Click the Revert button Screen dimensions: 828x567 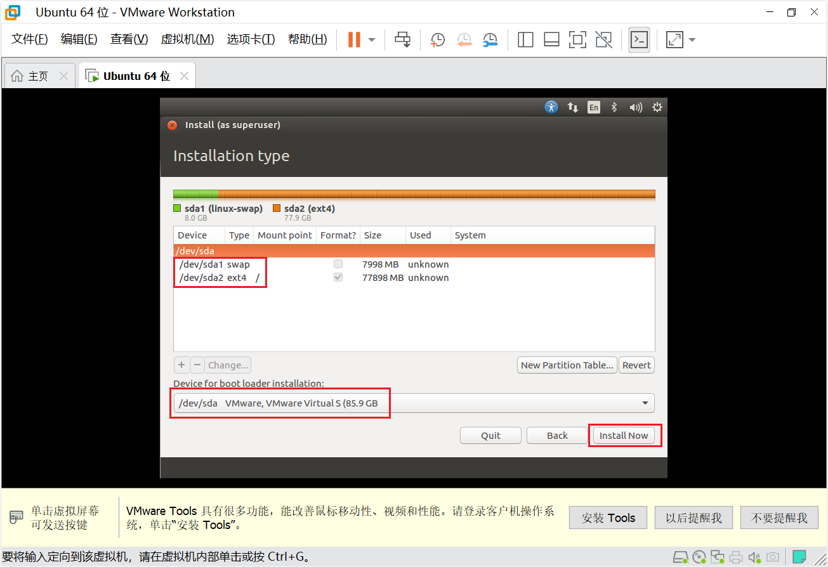click(x=636, y=365)
